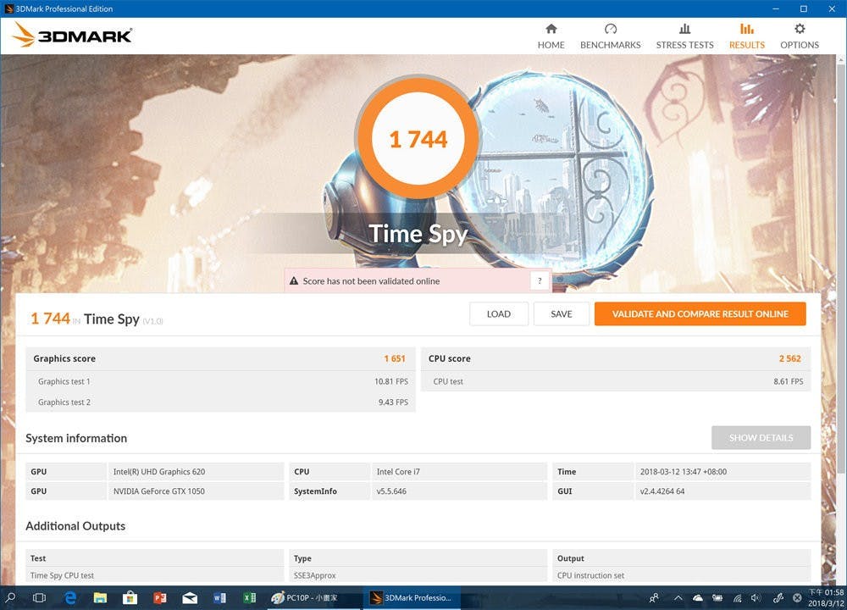Click the LOAD button
Screen dimensions: 847x610
pos(499,314)
